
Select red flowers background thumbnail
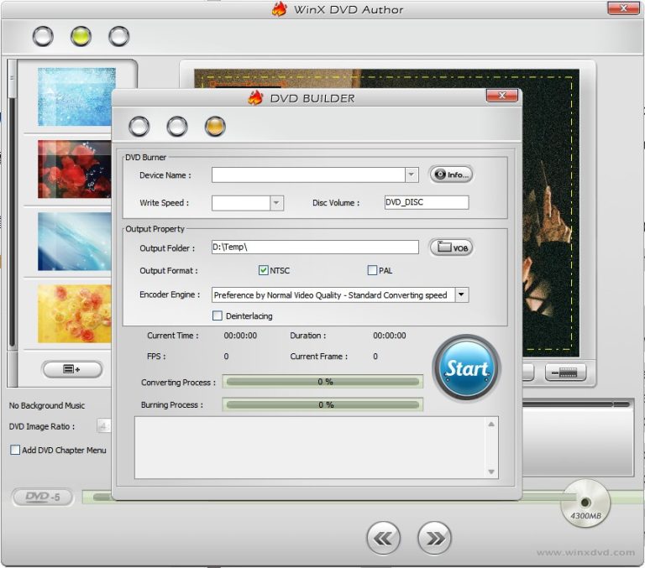pyautogui.click(x=75, y=169)
